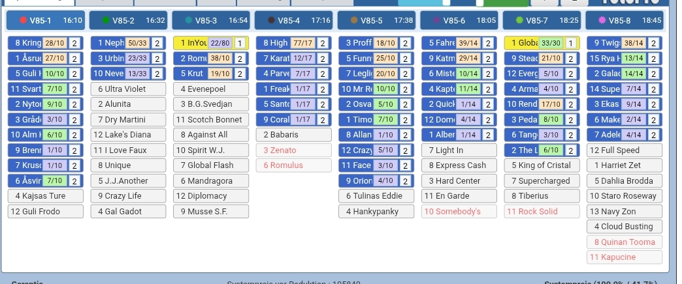Screen dimensions: 682x284
Task: Click the pink star icon on V85-8
Action: (602, 21)
